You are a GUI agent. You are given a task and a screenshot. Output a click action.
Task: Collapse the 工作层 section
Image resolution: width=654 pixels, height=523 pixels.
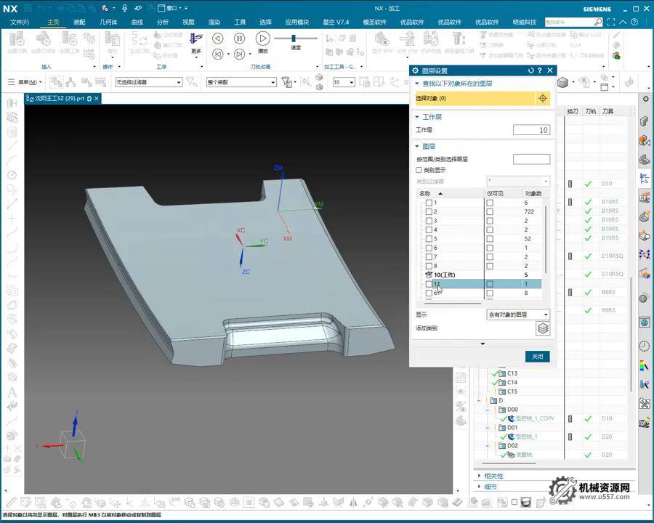[x=418, y=117]
